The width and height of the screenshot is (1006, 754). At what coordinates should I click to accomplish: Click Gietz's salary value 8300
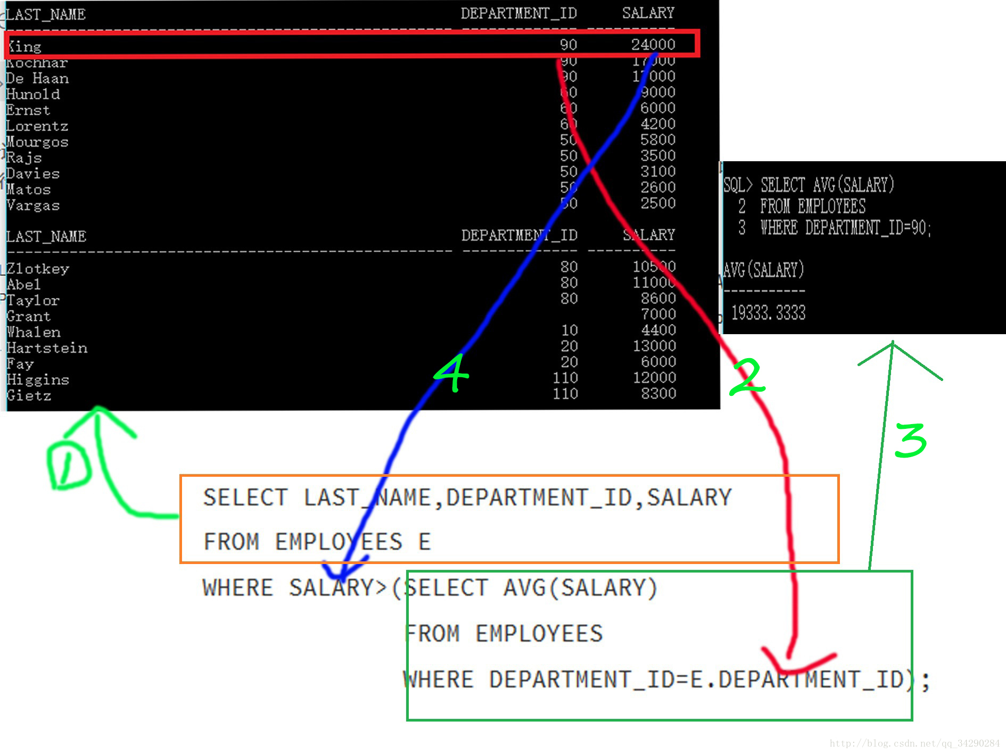(658, 394)
